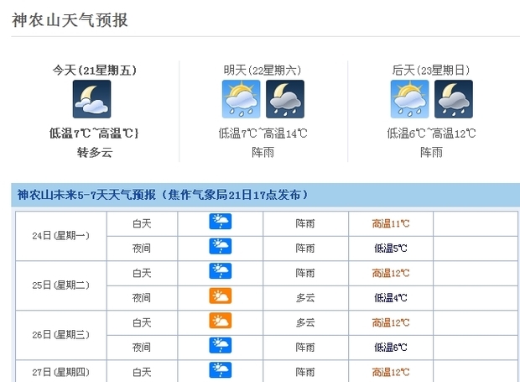
Task: Click tomorrow's daytime shower icon
Action: [241, 99]
